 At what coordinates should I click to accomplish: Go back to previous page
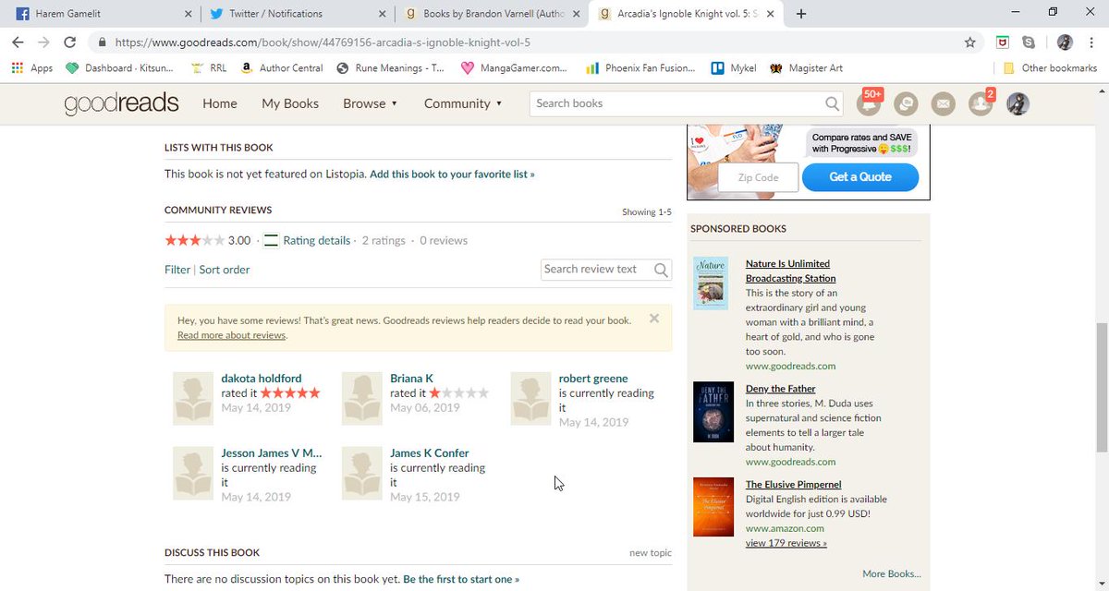click(x=18, y=42)
